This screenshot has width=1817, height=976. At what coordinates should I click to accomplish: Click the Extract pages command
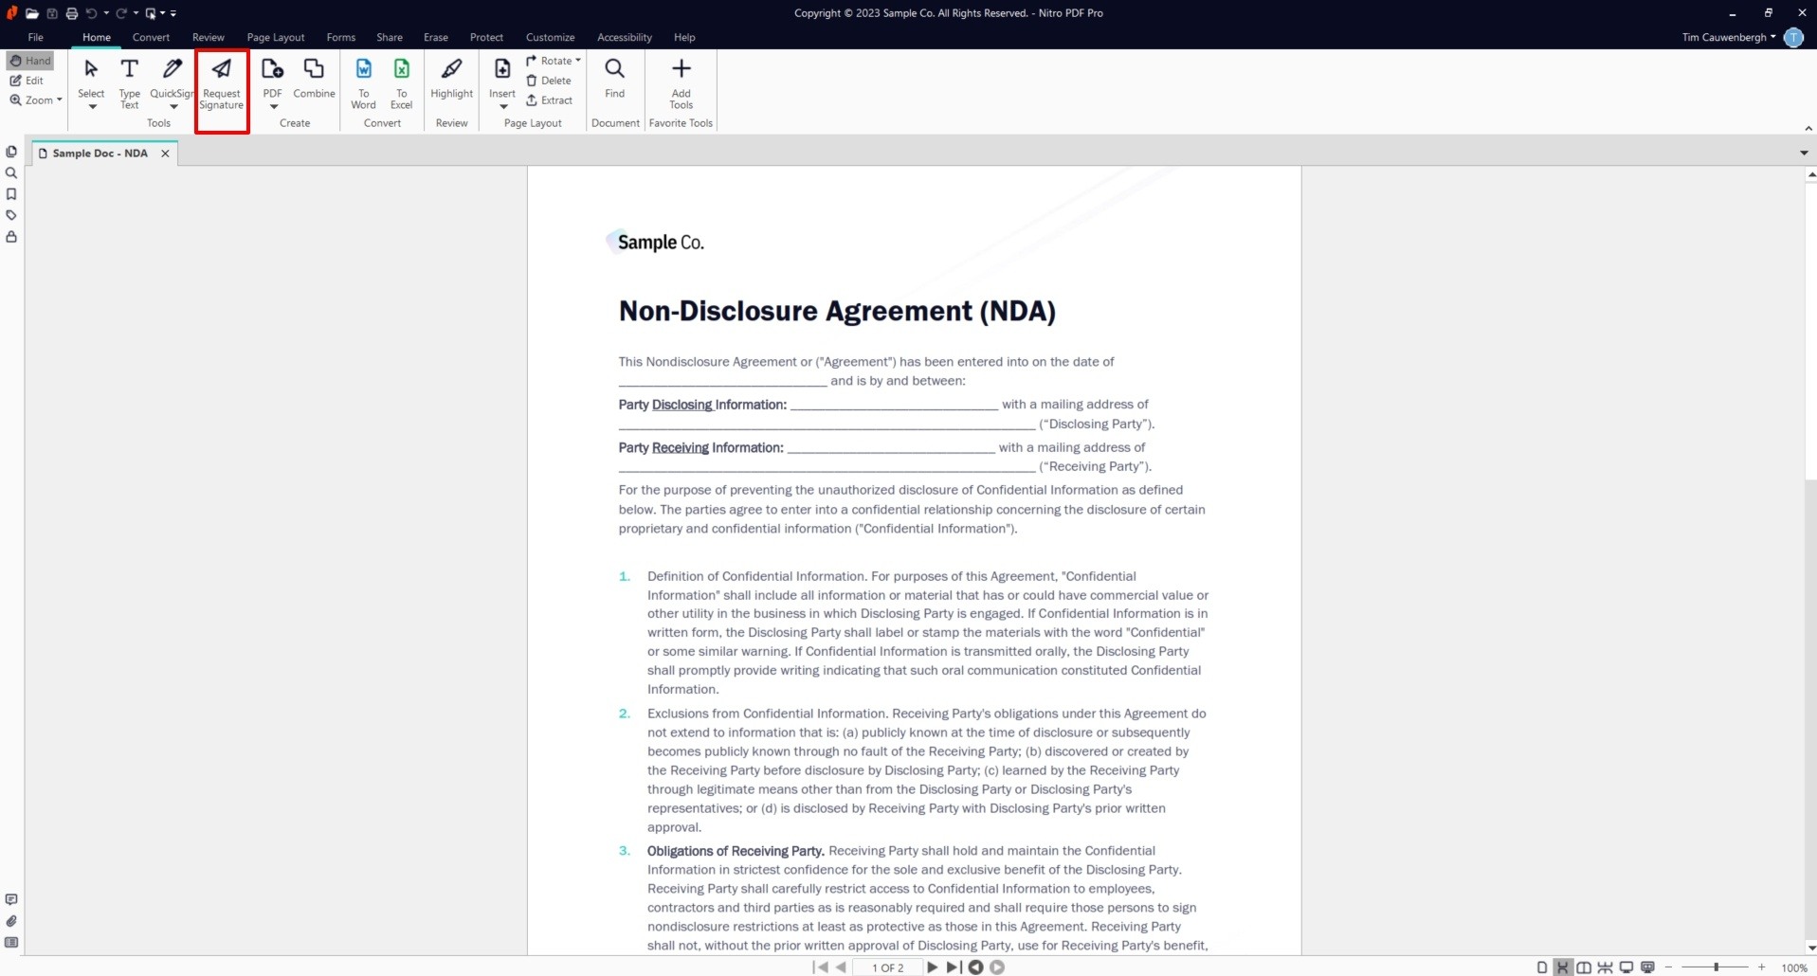pos(556,100)
